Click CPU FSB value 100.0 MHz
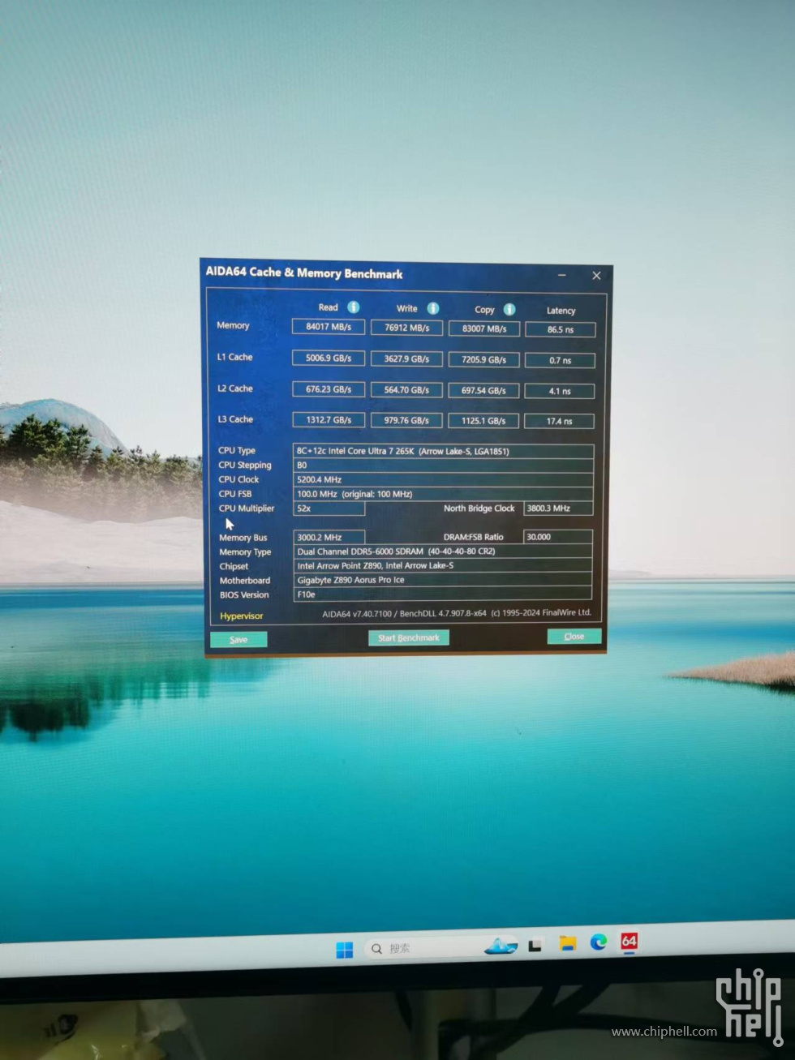Screen dimensions: 795x1060 (x=443, y=494)
